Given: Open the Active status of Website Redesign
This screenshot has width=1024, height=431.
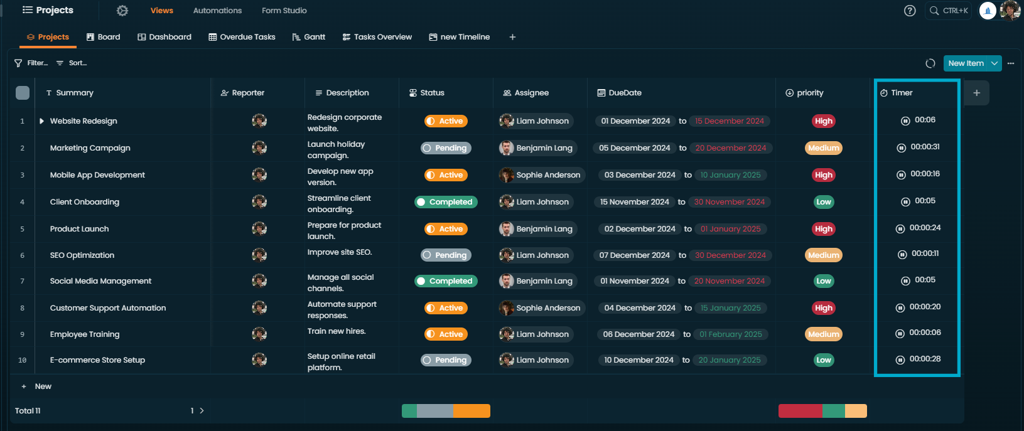Looking at the screenshot, I should 446,121.
